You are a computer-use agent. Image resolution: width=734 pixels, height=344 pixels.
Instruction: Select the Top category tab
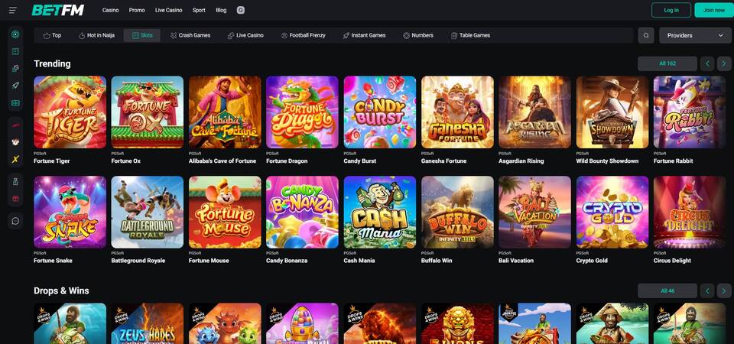pos(52,35)
